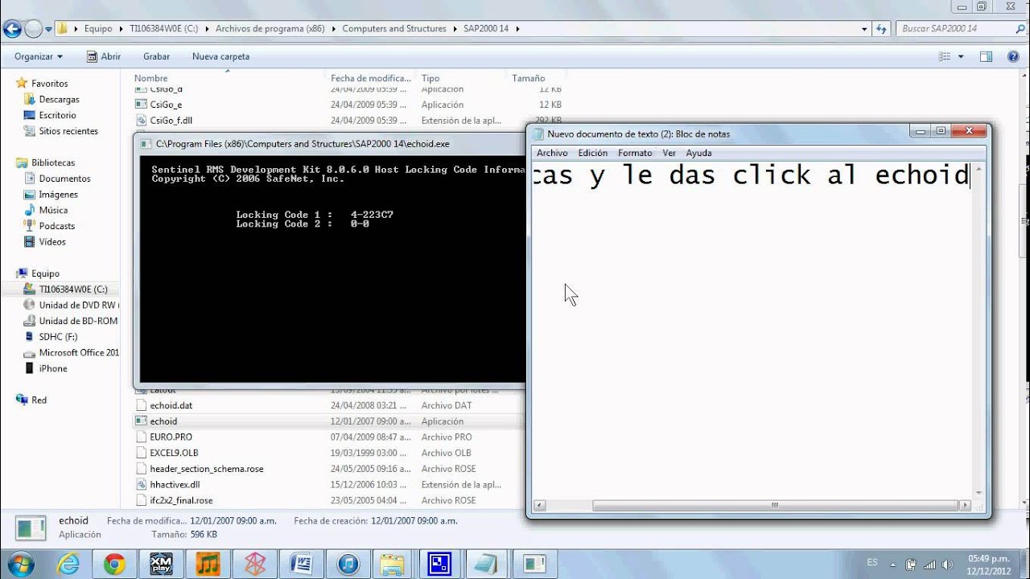Open Podcasts library in navigation pane
The image size is (1030, 579).
57,226
